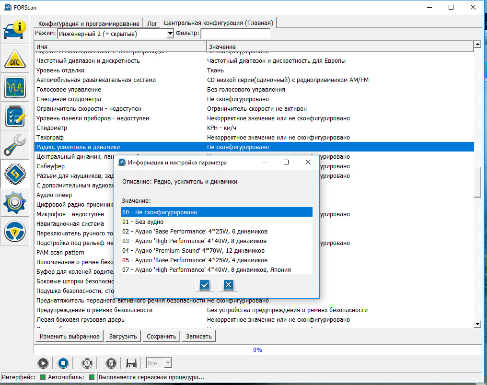
Task: Click the 0% progress bar
Action: 257,350
